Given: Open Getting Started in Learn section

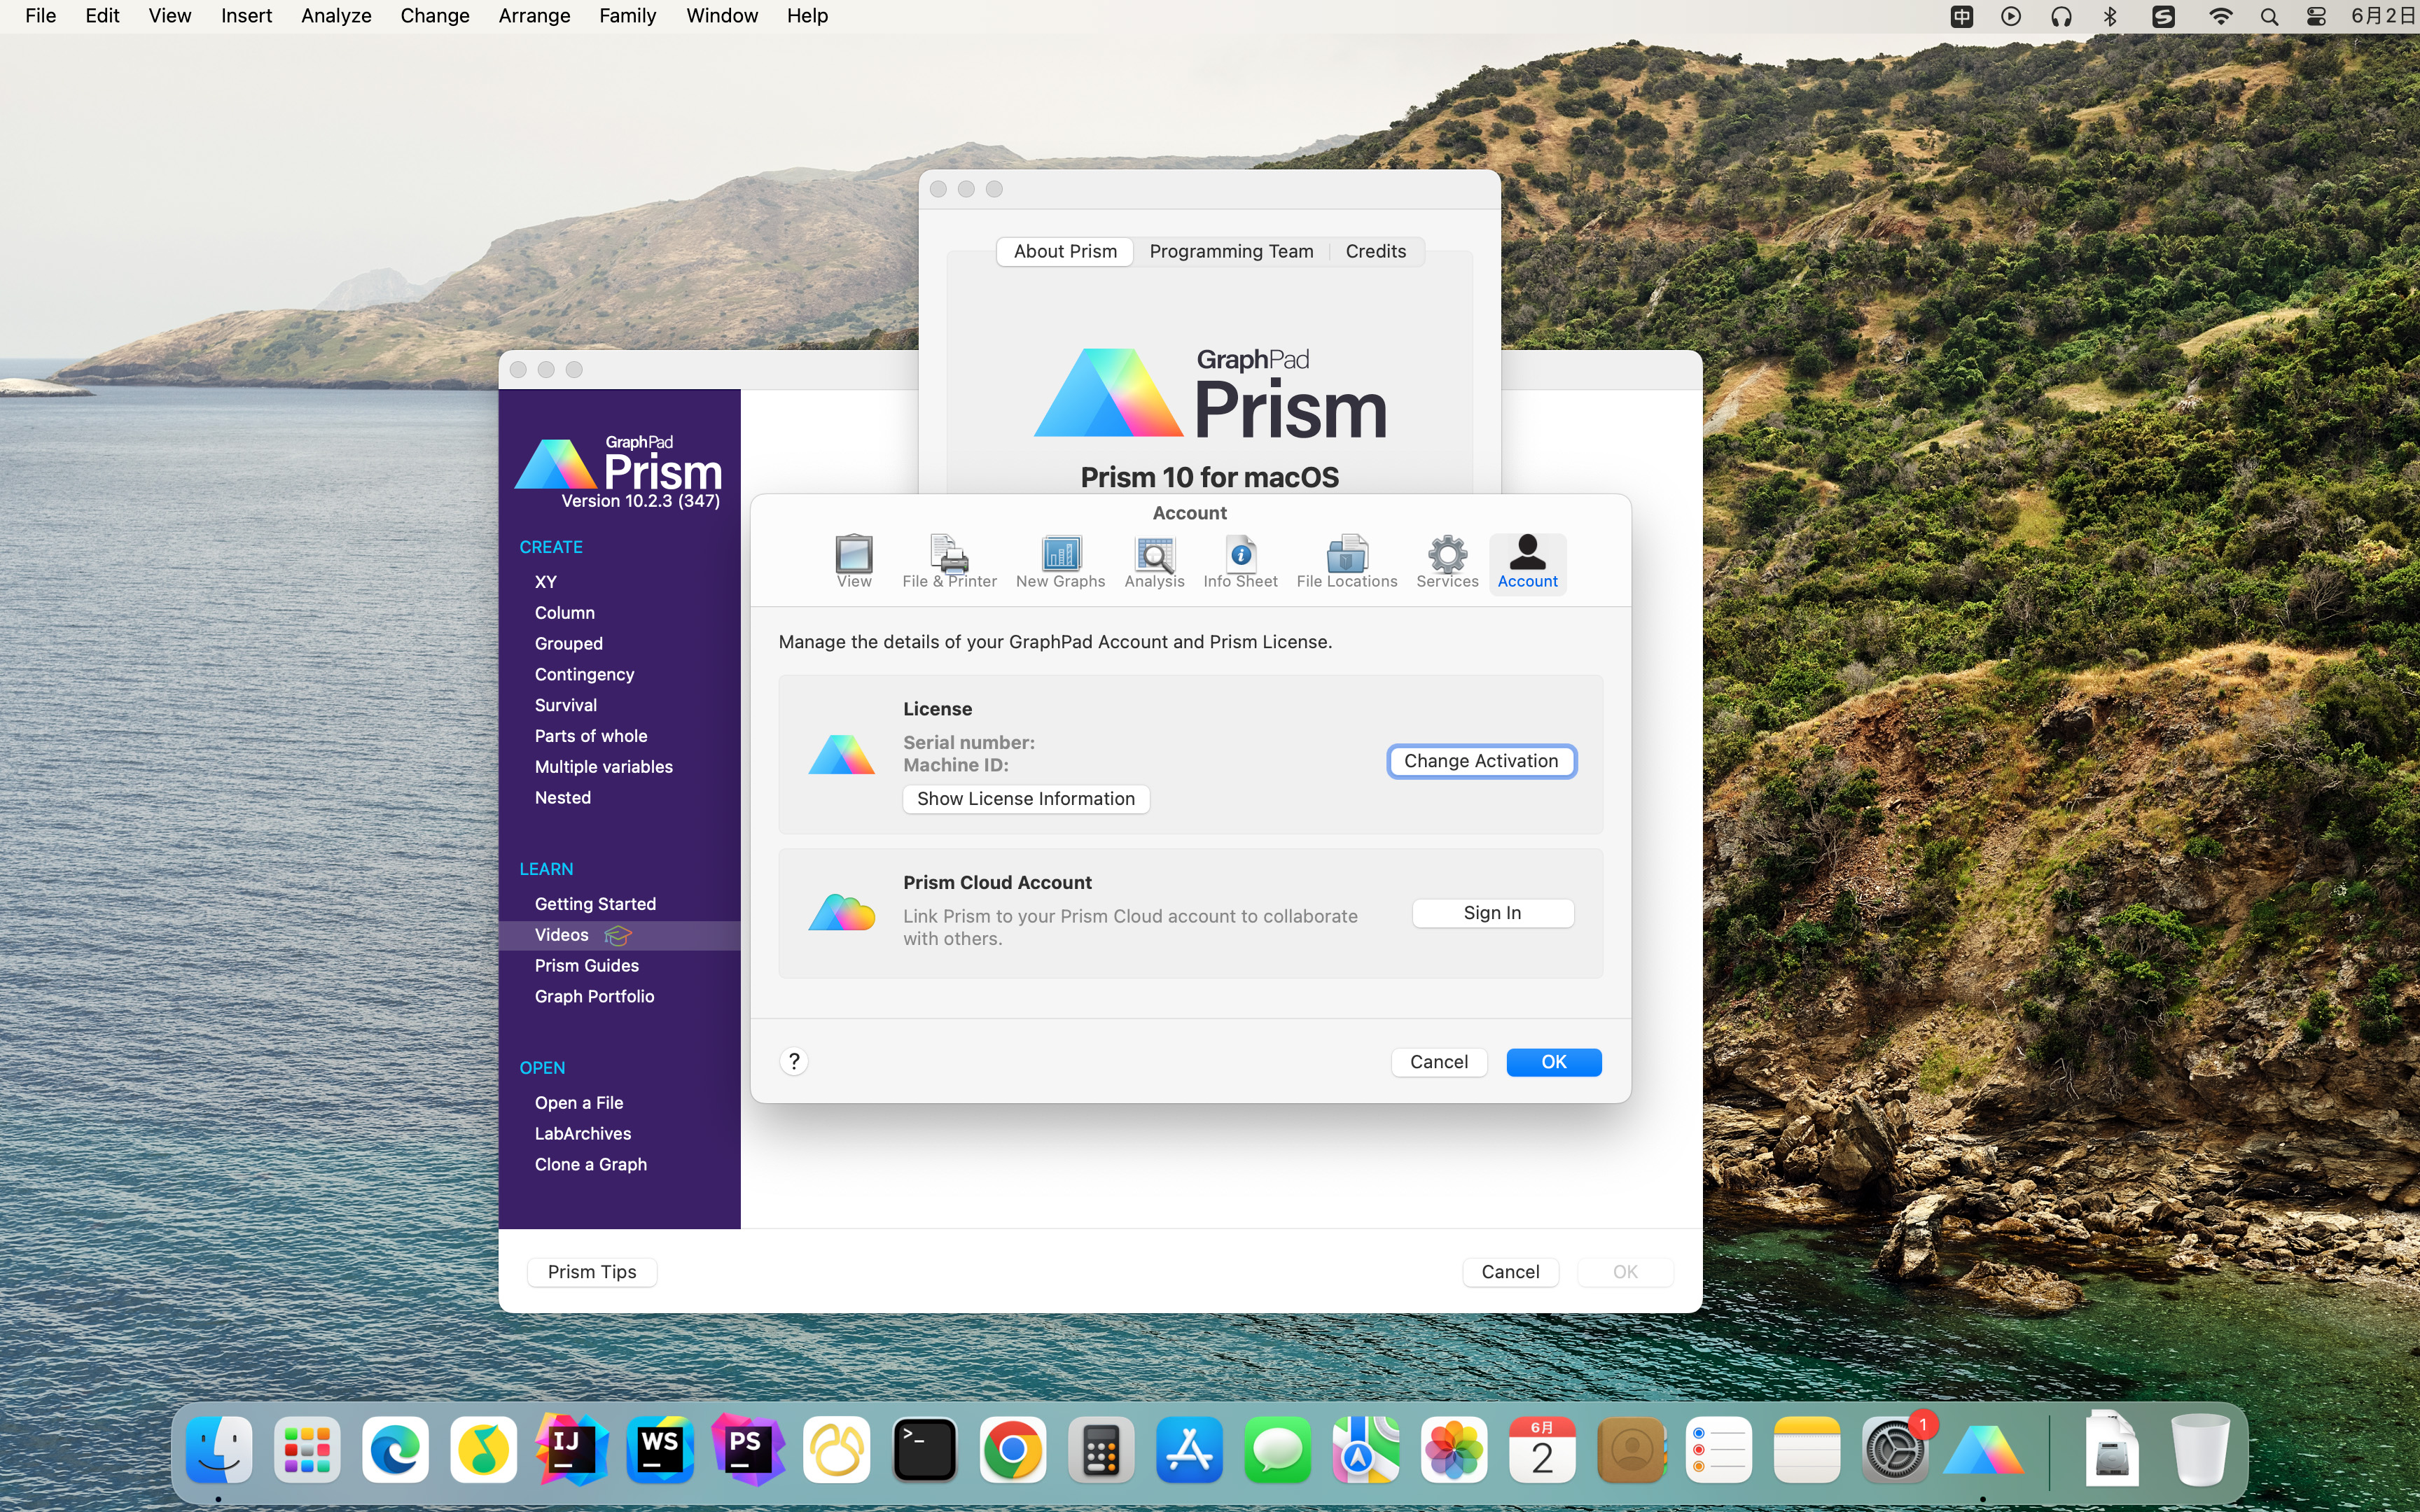Looking at the screenshot, I should (x=595, y=904).
